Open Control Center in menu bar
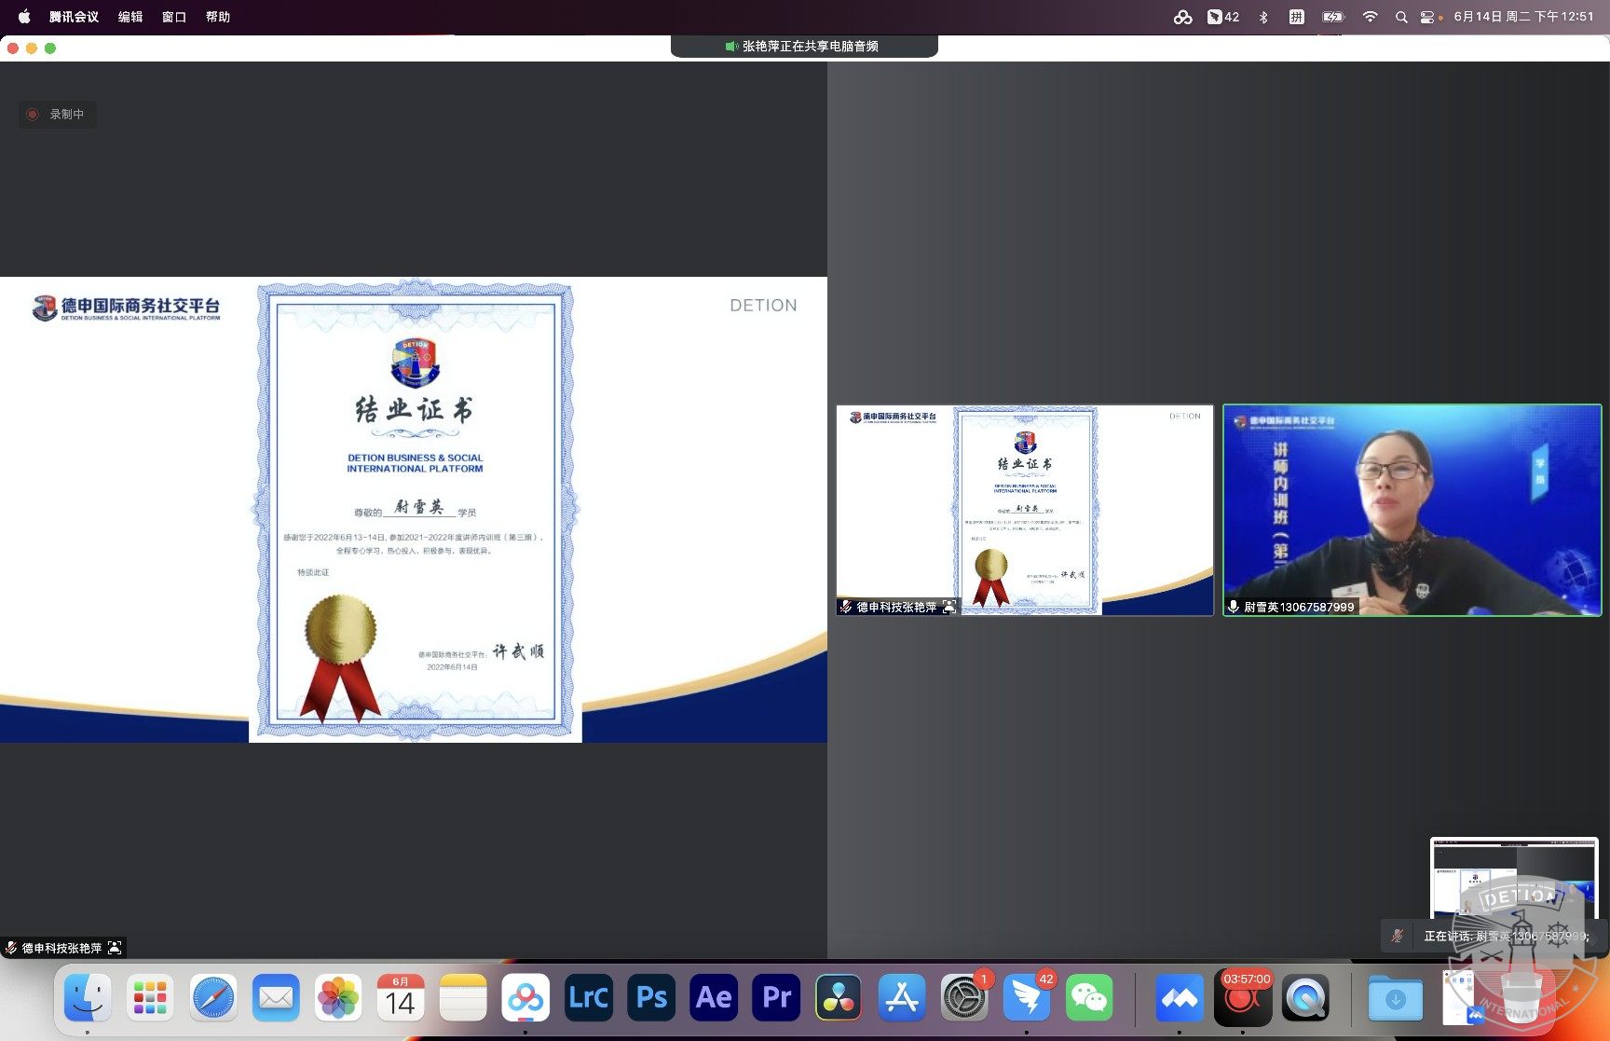This screenshot has width=1610, height=1041. coord(1427,17)
